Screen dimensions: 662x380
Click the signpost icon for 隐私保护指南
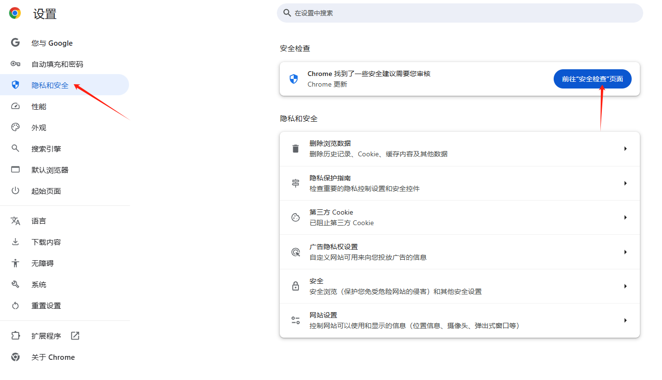point(296,183)
